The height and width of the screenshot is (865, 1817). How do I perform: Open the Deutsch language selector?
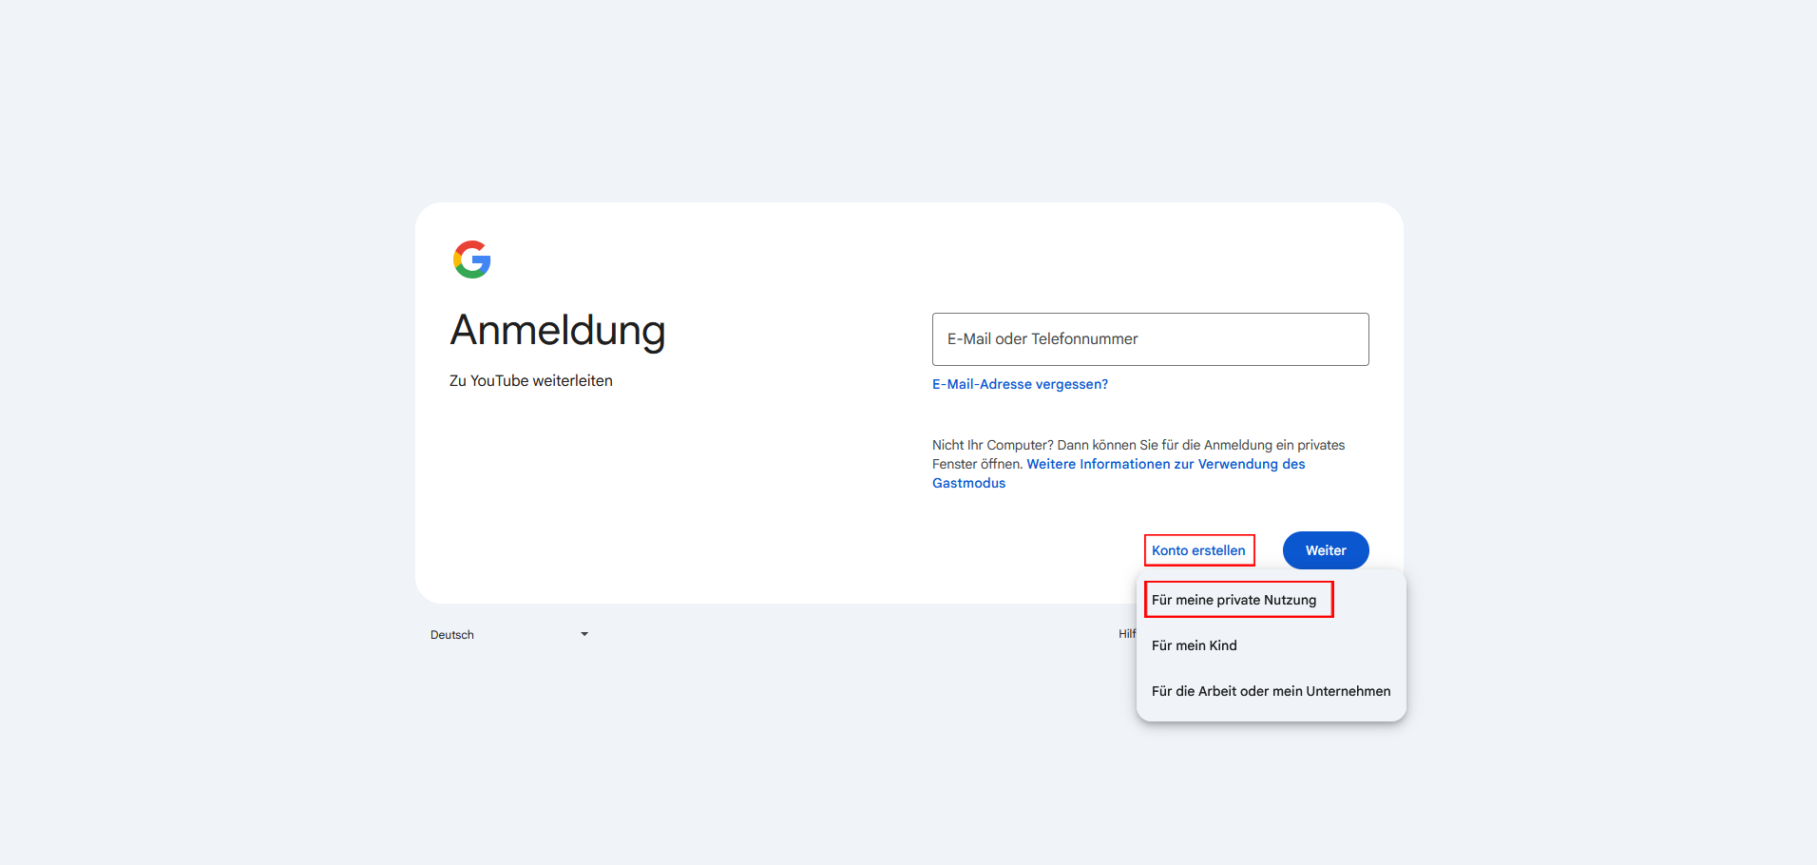pyautogui.click(x=507, y=634)
